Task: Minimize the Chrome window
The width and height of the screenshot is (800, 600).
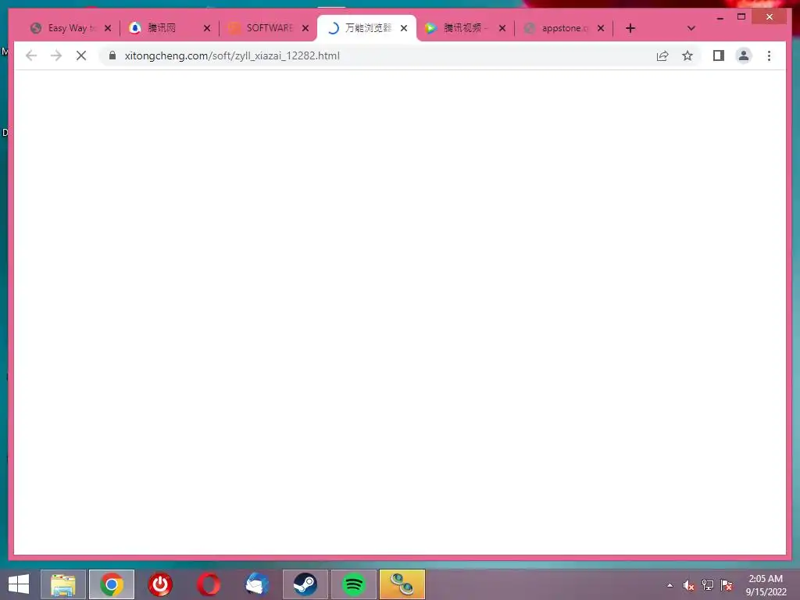Action: point(720,17)
